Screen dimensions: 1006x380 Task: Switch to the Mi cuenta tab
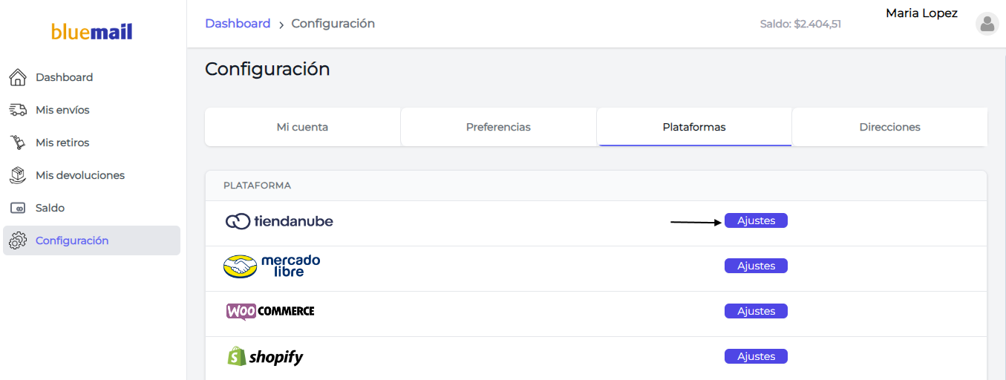302,127
